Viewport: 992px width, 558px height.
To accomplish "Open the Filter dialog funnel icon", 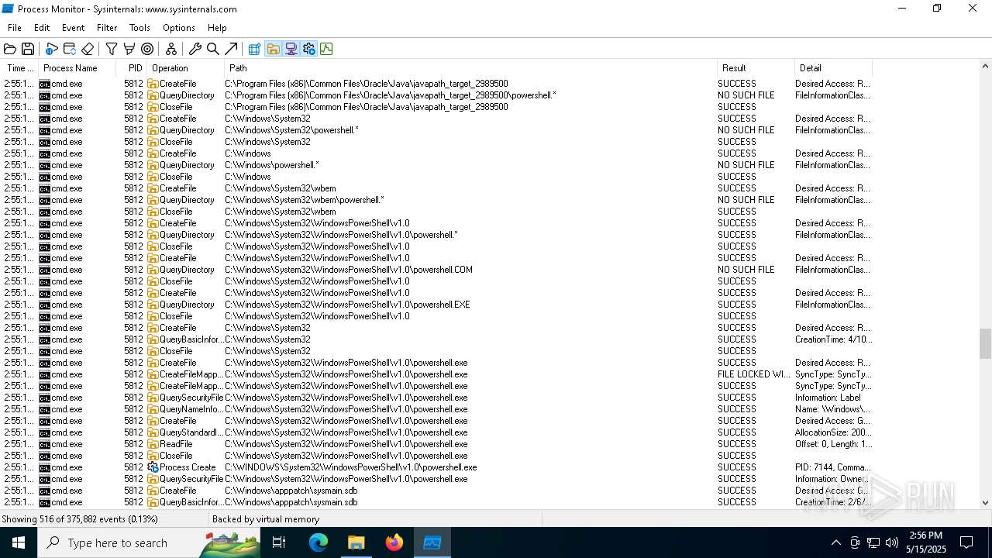I will (112, 49).
